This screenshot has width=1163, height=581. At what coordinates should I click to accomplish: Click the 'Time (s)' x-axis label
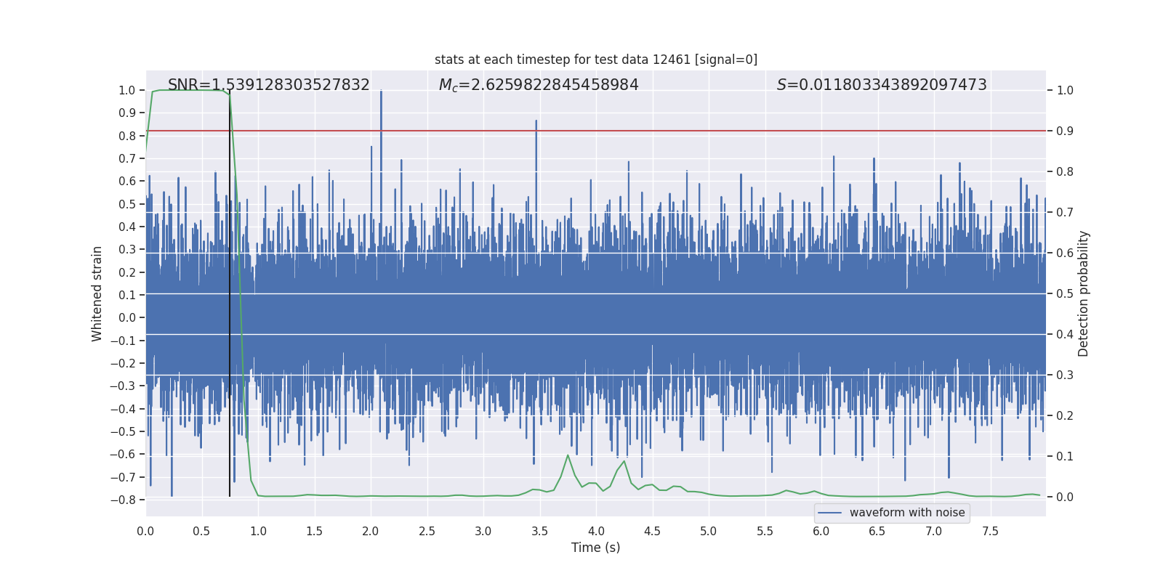coord(595,548)
